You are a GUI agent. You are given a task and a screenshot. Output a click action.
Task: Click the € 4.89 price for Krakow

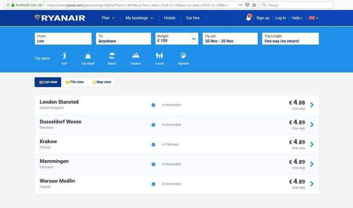(297, 142)
